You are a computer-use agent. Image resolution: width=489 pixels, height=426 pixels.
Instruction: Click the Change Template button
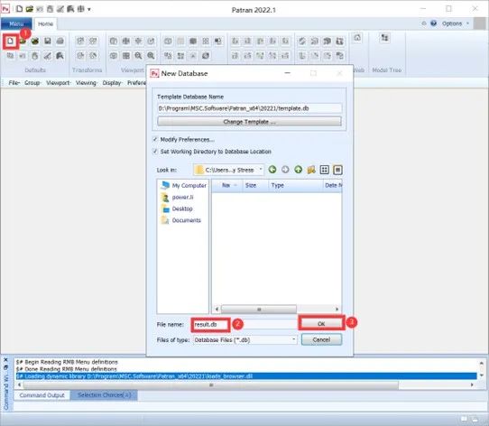click(x=249, y=122)
